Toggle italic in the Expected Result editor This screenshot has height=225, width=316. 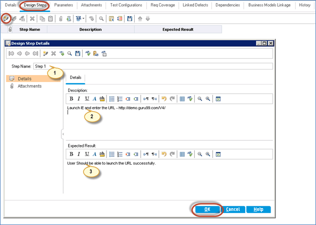click(79, 154)
